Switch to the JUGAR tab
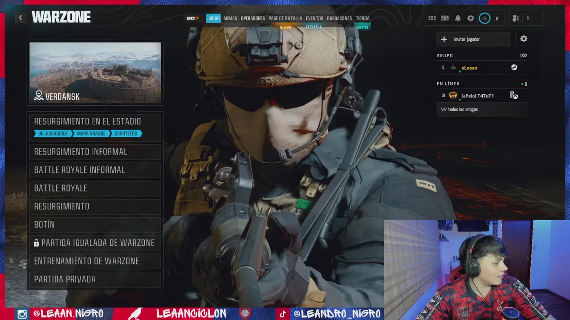 213,18
